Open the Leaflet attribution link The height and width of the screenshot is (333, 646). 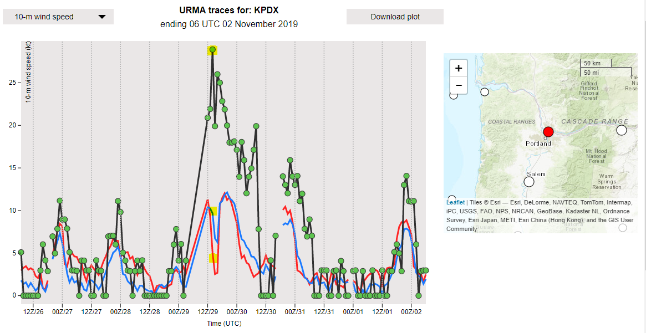click(455, 203)
